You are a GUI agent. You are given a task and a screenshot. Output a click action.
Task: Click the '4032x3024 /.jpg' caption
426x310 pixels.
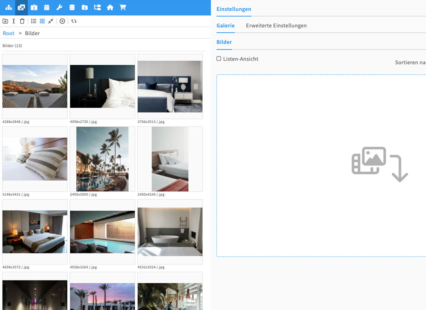[x=151, y=267]
